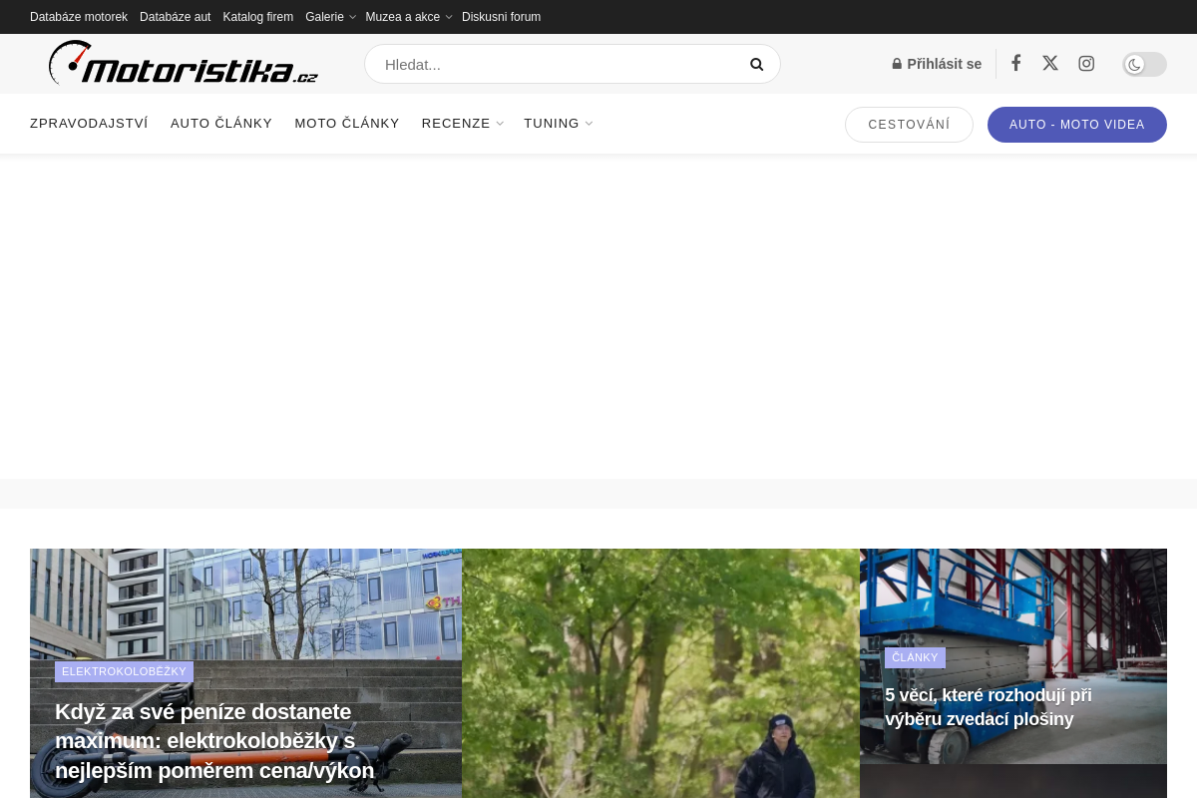Click the motoristika.cz logo
The height and width of the screenshot is (798, 1197).
[x=183, y=63]
